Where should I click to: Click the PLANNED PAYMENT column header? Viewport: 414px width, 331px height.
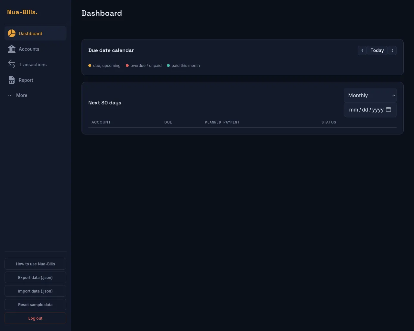point(222,122)
